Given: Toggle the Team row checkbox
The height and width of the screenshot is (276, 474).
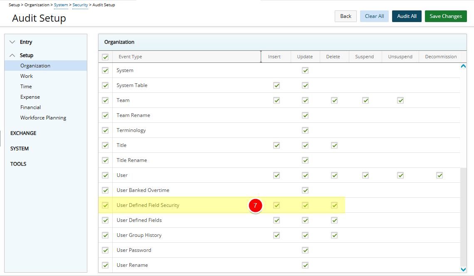Looking at the screenshot, I should point(105,100).
